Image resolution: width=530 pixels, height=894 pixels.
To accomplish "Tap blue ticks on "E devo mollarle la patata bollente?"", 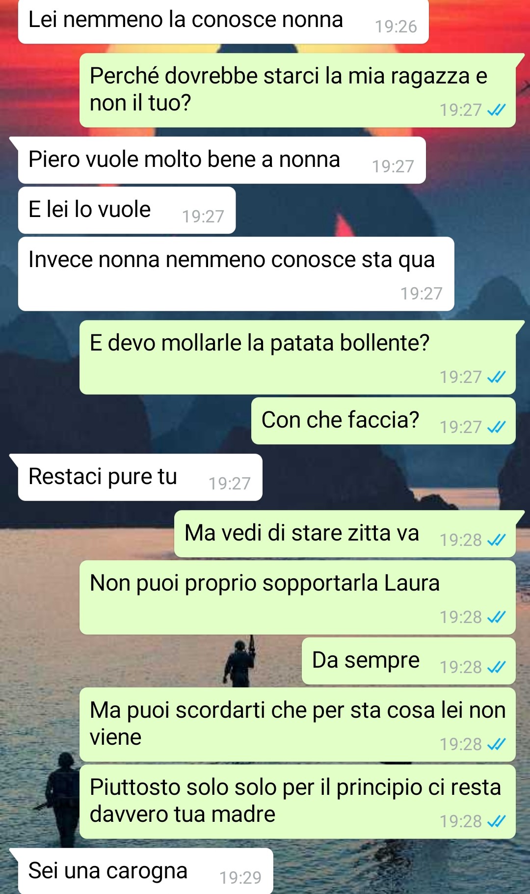I will pos(496,377).
